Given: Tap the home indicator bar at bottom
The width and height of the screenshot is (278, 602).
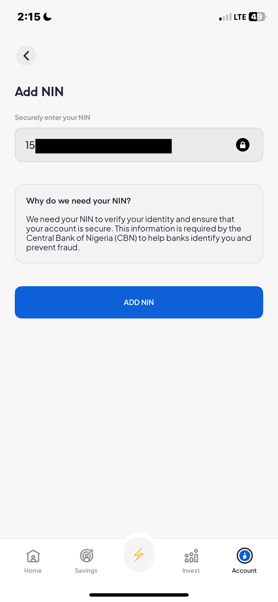Looking at the screenshot, I should click(x=139, y=595).
